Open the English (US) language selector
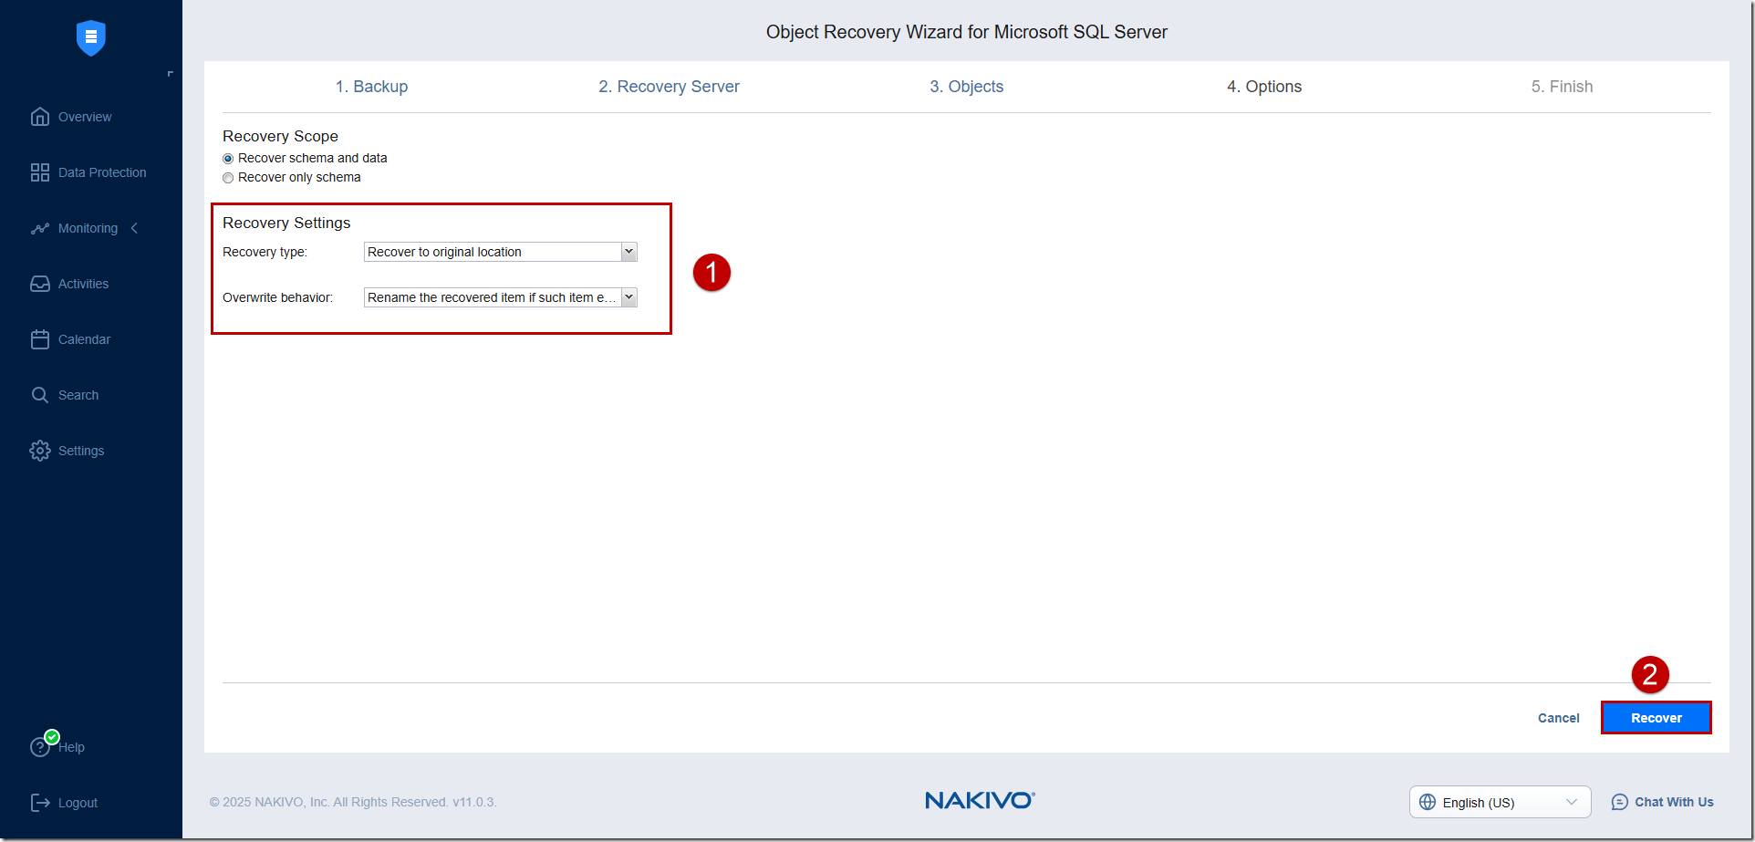The width and height of the screenshot is (1755, 842). tap(1501, 802)
